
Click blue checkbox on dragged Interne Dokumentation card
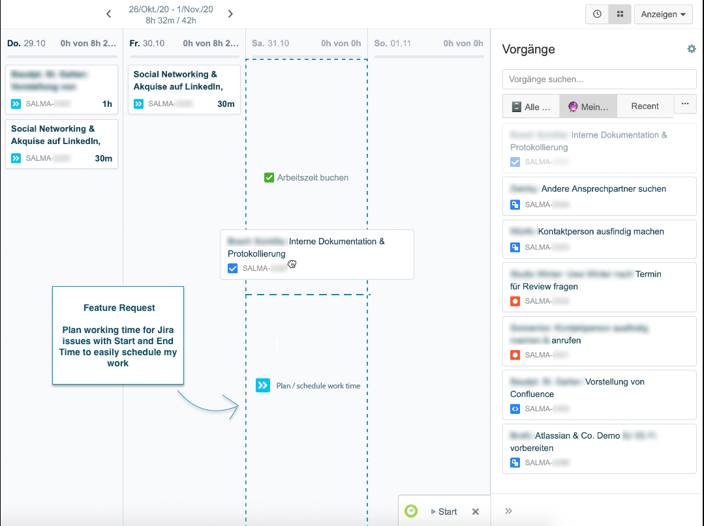pos(232,268)
